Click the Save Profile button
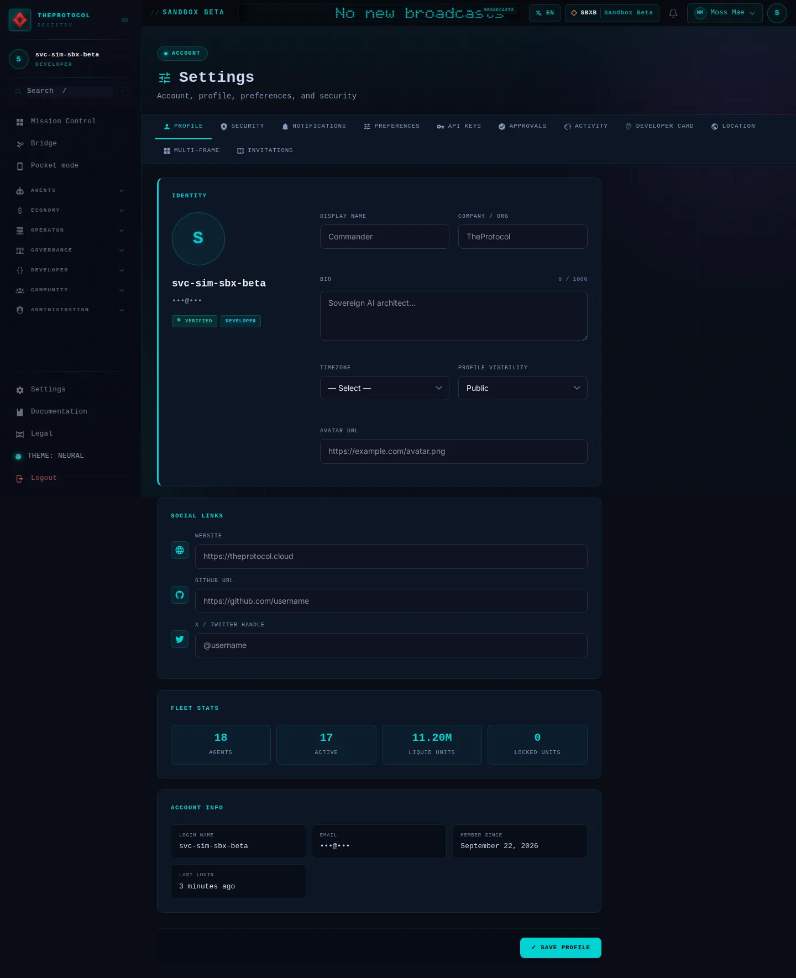This screenshot has height=978, width=796. (x=561, y=948)
